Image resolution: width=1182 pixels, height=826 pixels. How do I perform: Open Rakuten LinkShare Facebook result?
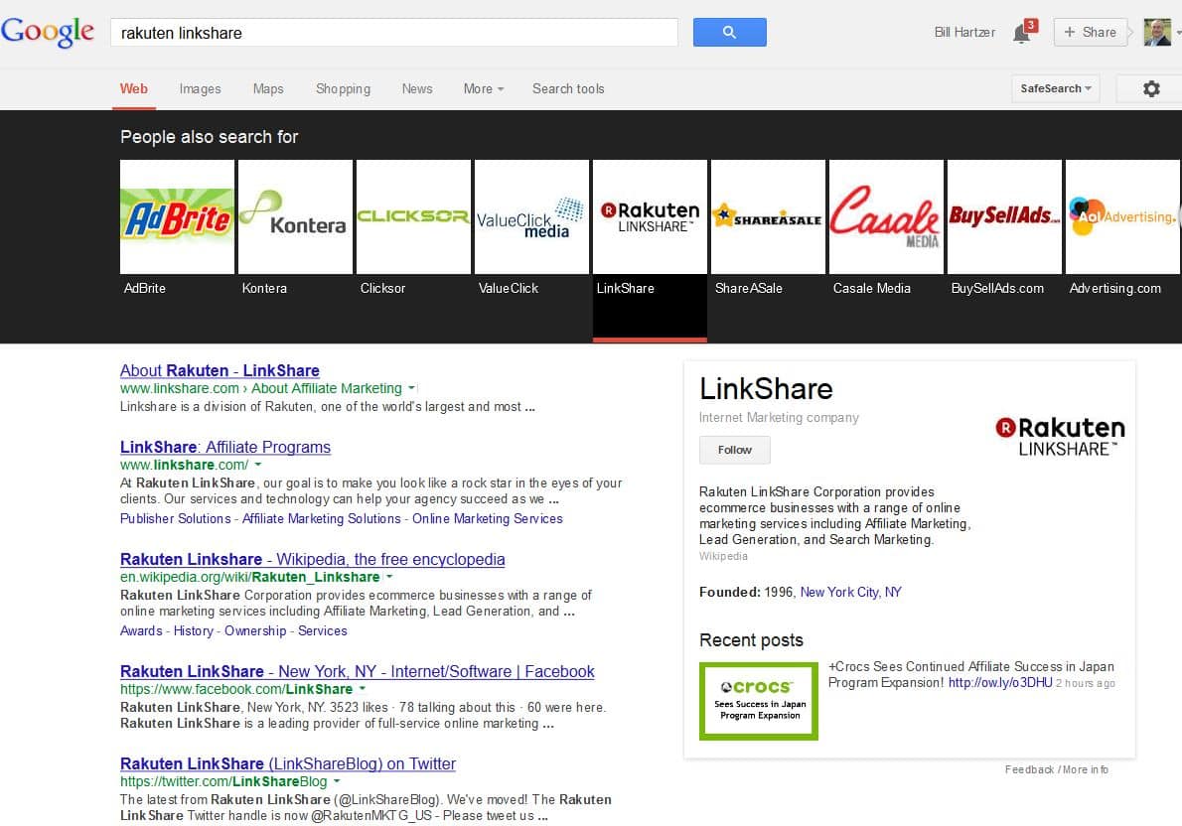pos(358,671)
